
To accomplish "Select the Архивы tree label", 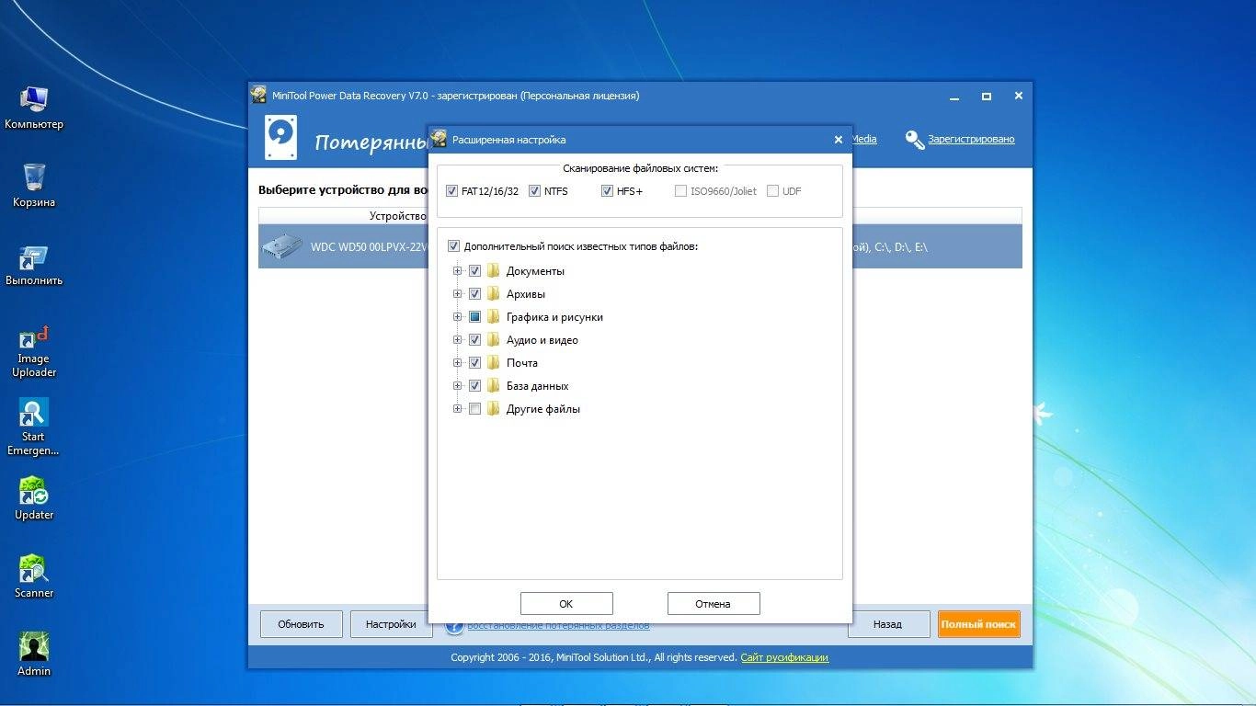I will [526, 294].
